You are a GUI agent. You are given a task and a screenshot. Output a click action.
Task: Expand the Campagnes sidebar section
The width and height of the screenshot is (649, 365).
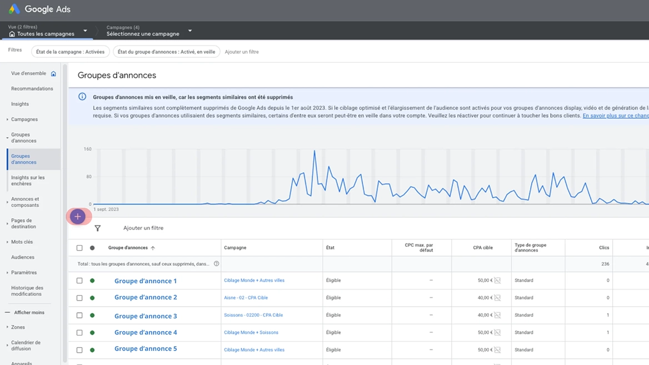7,119
